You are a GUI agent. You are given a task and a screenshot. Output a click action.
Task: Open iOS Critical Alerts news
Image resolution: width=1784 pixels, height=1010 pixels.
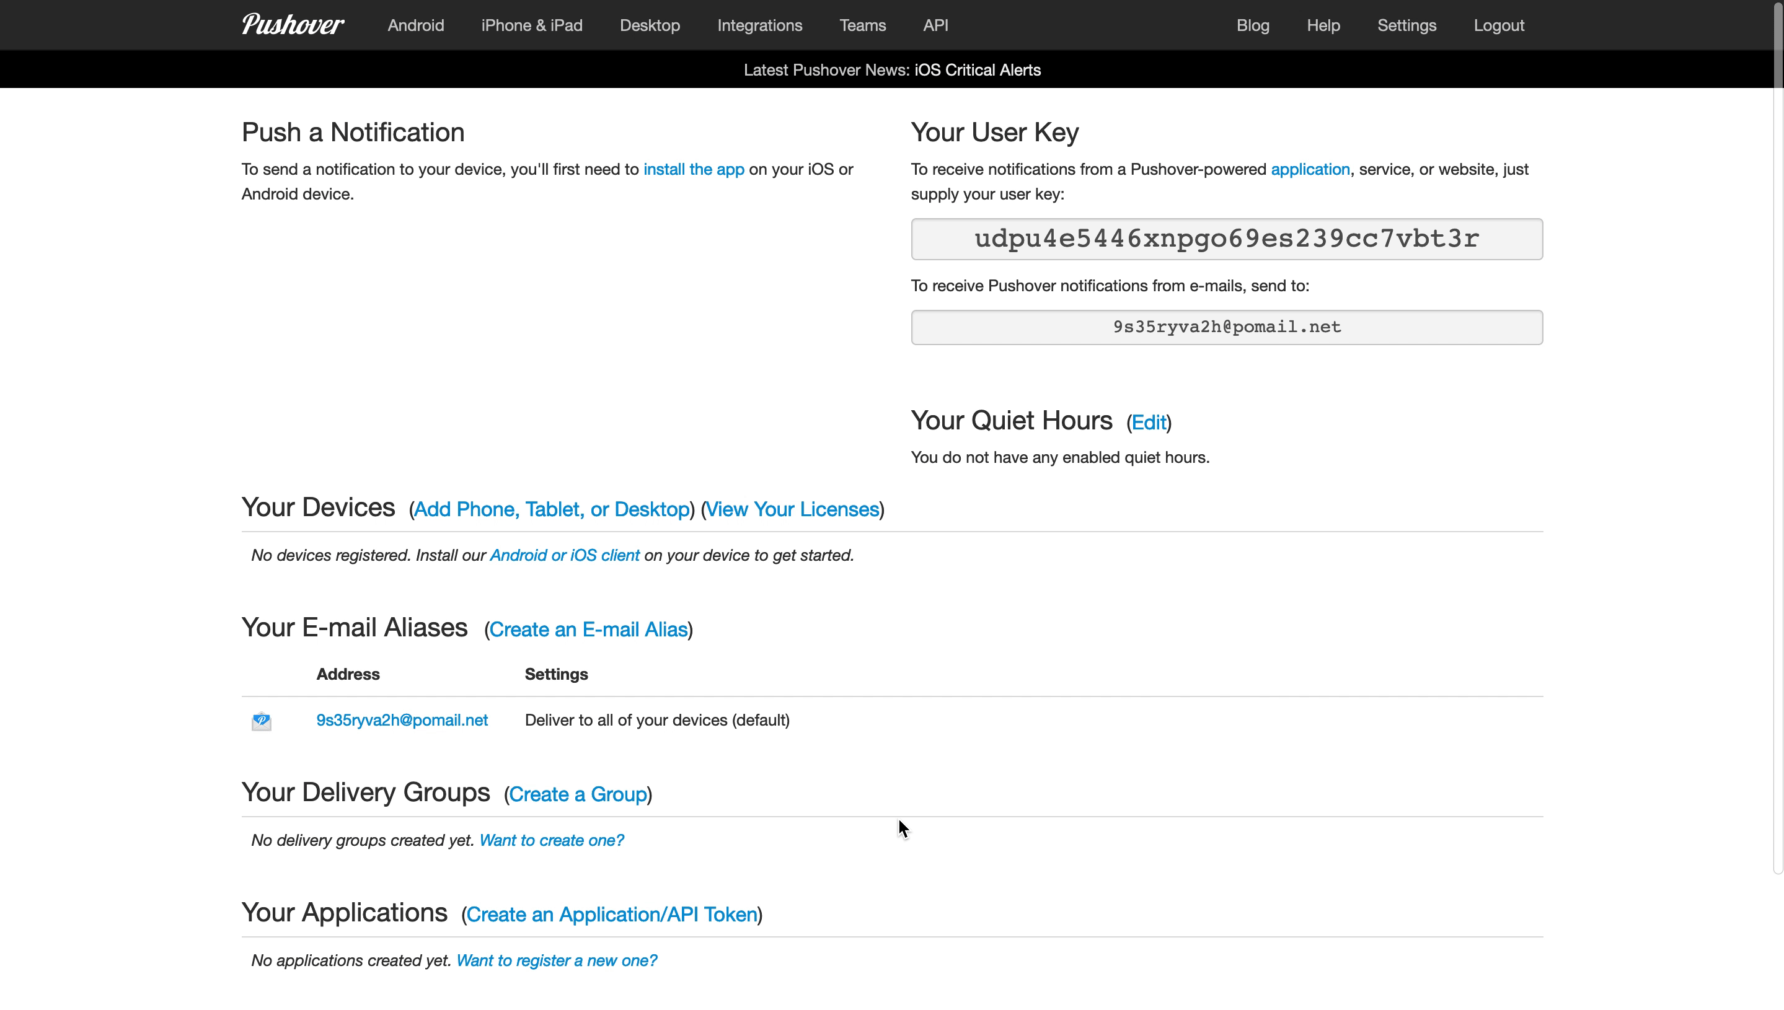tap(977, 70)
